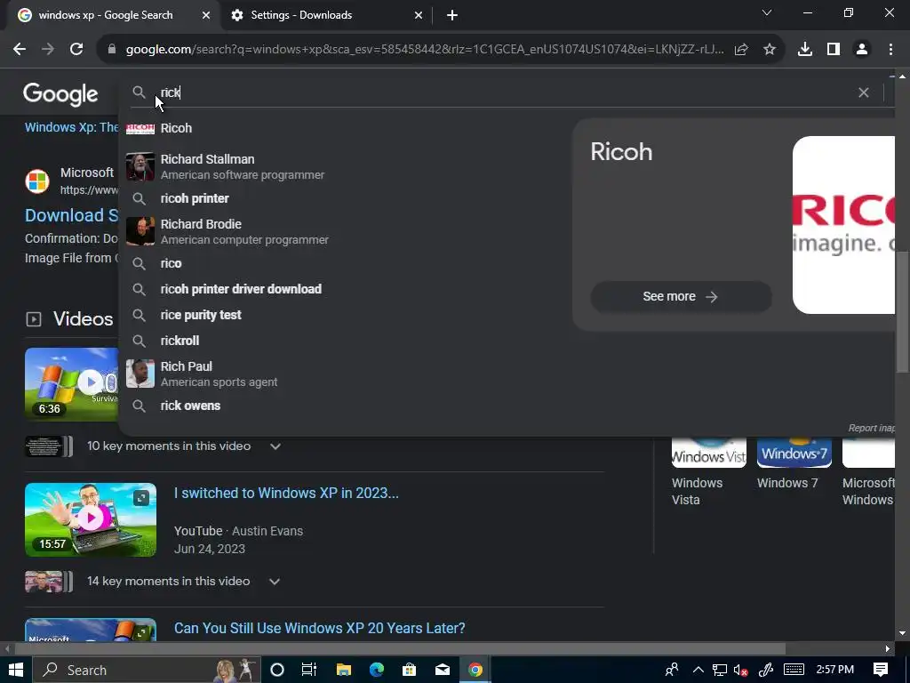Viewport: 910px width, 683px height.
Task: Click the Windows Vista related search card
Action: 708,471
